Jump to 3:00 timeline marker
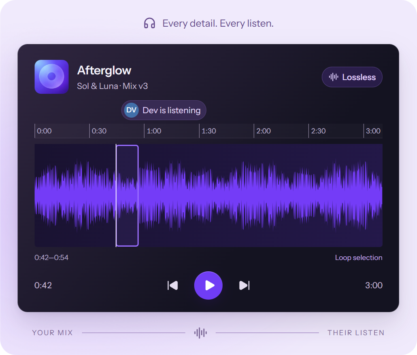This screenshot has width=417, height=355. 373,131
